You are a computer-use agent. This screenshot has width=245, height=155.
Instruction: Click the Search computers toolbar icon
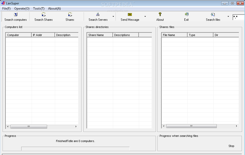pyautogui.click(x=16, y=15)
